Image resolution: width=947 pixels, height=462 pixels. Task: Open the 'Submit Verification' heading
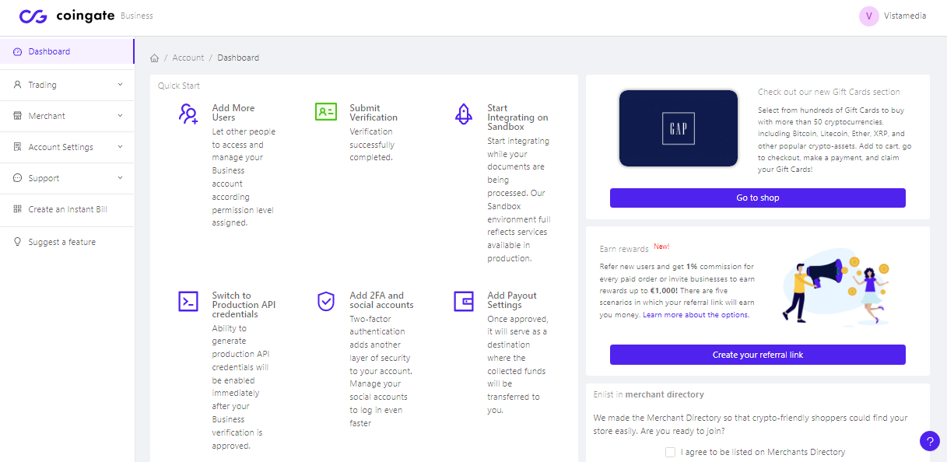point(374,113)
